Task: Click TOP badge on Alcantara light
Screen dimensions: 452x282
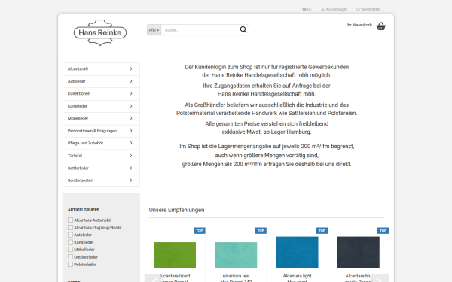Action: tap(322, 231)
